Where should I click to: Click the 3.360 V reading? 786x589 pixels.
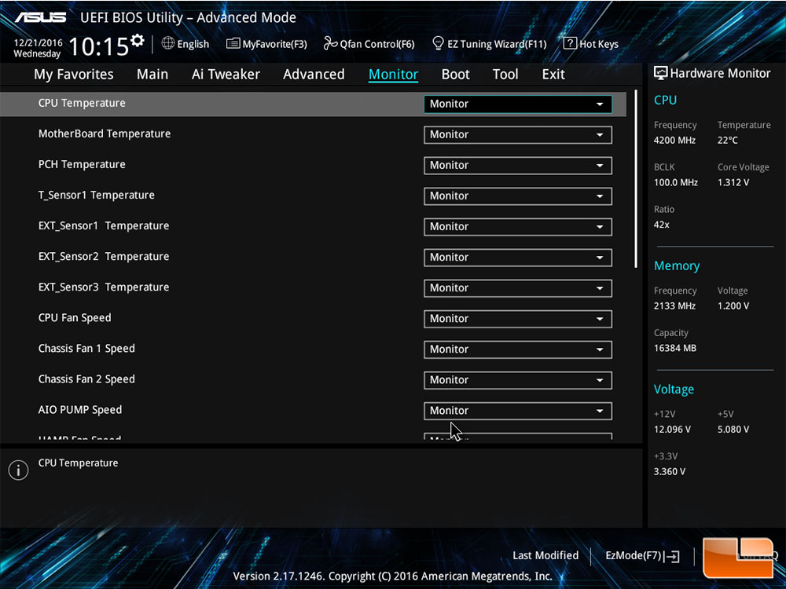(670, 471)
